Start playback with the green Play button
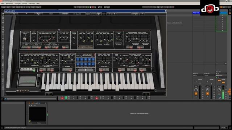The height and width of the screenshot is (130, 232). [x=88, y=7]
